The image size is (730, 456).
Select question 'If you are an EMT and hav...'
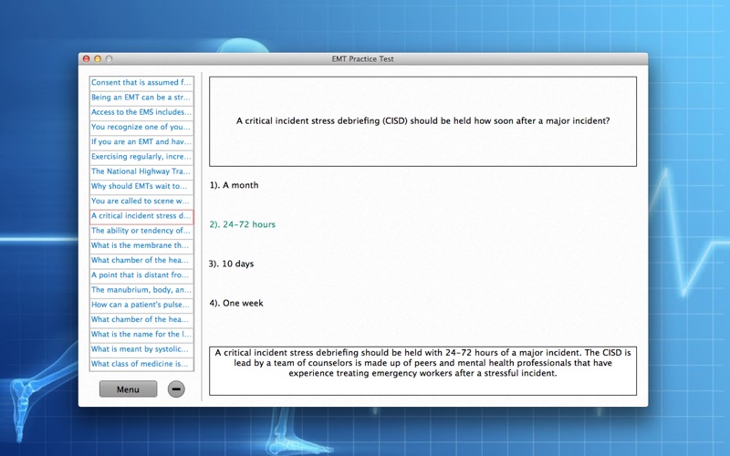pos(141,141)
